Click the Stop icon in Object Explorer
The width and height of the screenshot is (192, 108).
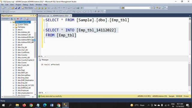(x=18, y=19)
